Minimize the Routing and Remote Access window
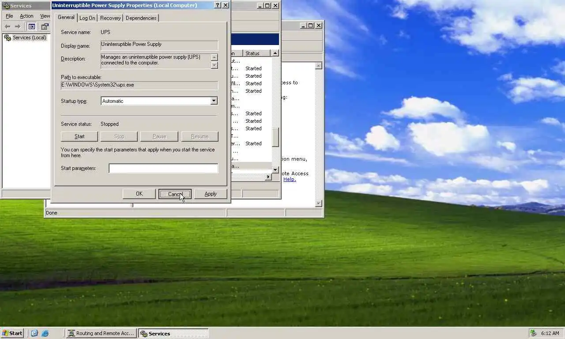 pyautogui.click(x=303, y=26)
